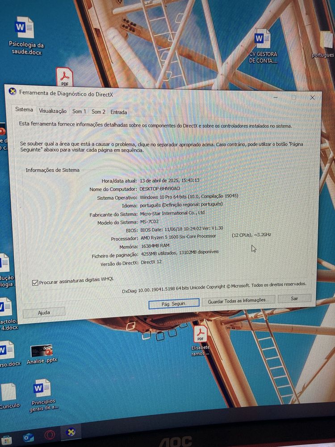
Task: Switch to the Sistema tab
Action: click(24, 110)
